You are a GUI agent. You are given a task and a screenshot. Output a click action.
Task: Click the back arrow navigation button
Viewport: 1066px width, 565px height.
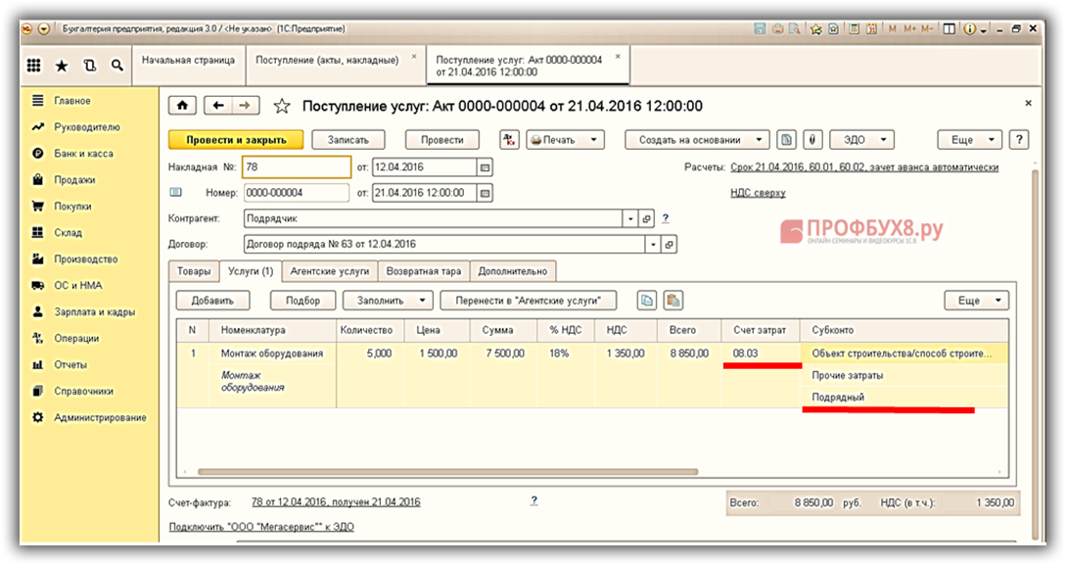pos(219,106)
